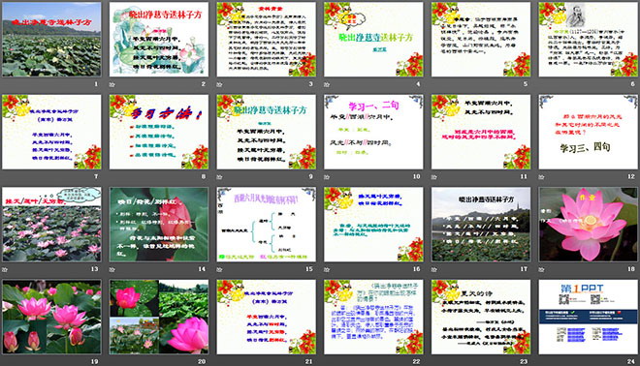Click the animation star icon under slide 9
Image resolution: width=640 pixels, height=366 pixels.
click(x=219, y=177)
